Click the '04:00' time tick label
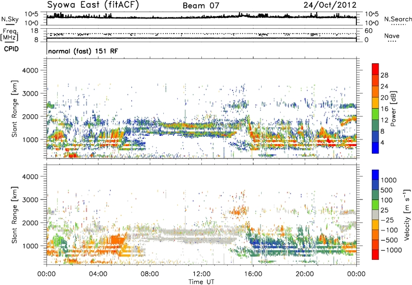 point(98,274)
